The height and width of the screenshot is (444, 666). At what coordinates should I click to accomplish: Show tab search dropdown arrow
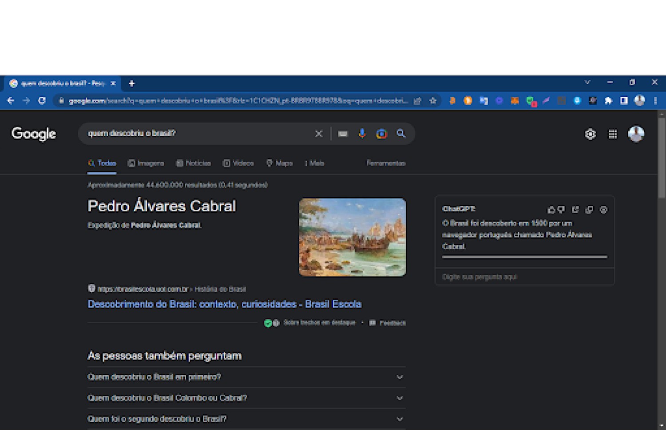tap(587, 82)
